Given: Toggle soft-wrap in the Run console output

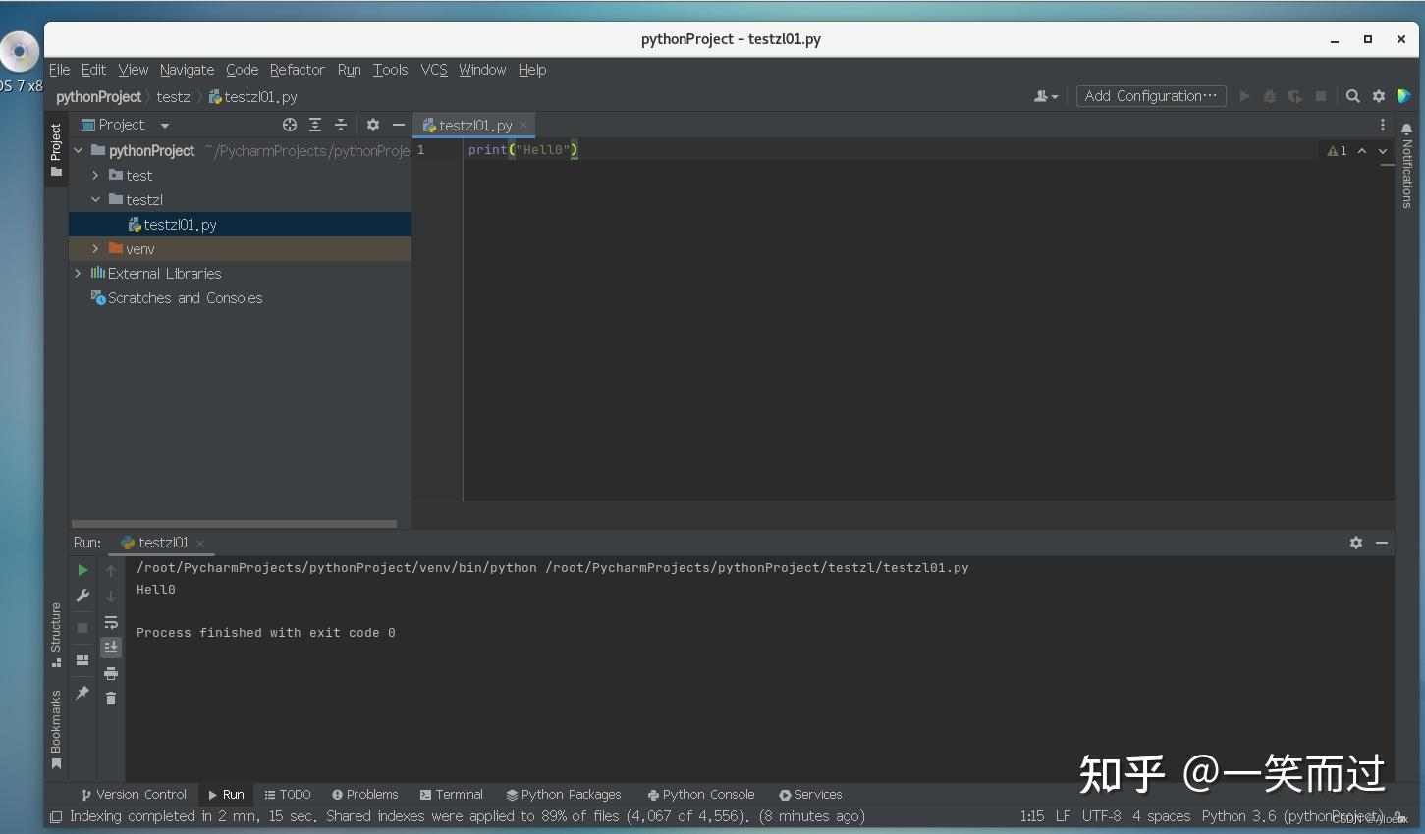Looking at the screenshot, I should (x=111, y=622).
